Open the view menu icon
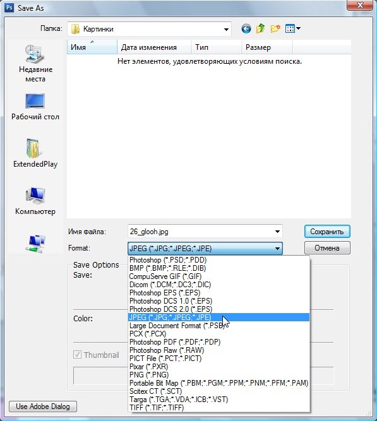Screen dimensions: 377x421 point(290,28)
